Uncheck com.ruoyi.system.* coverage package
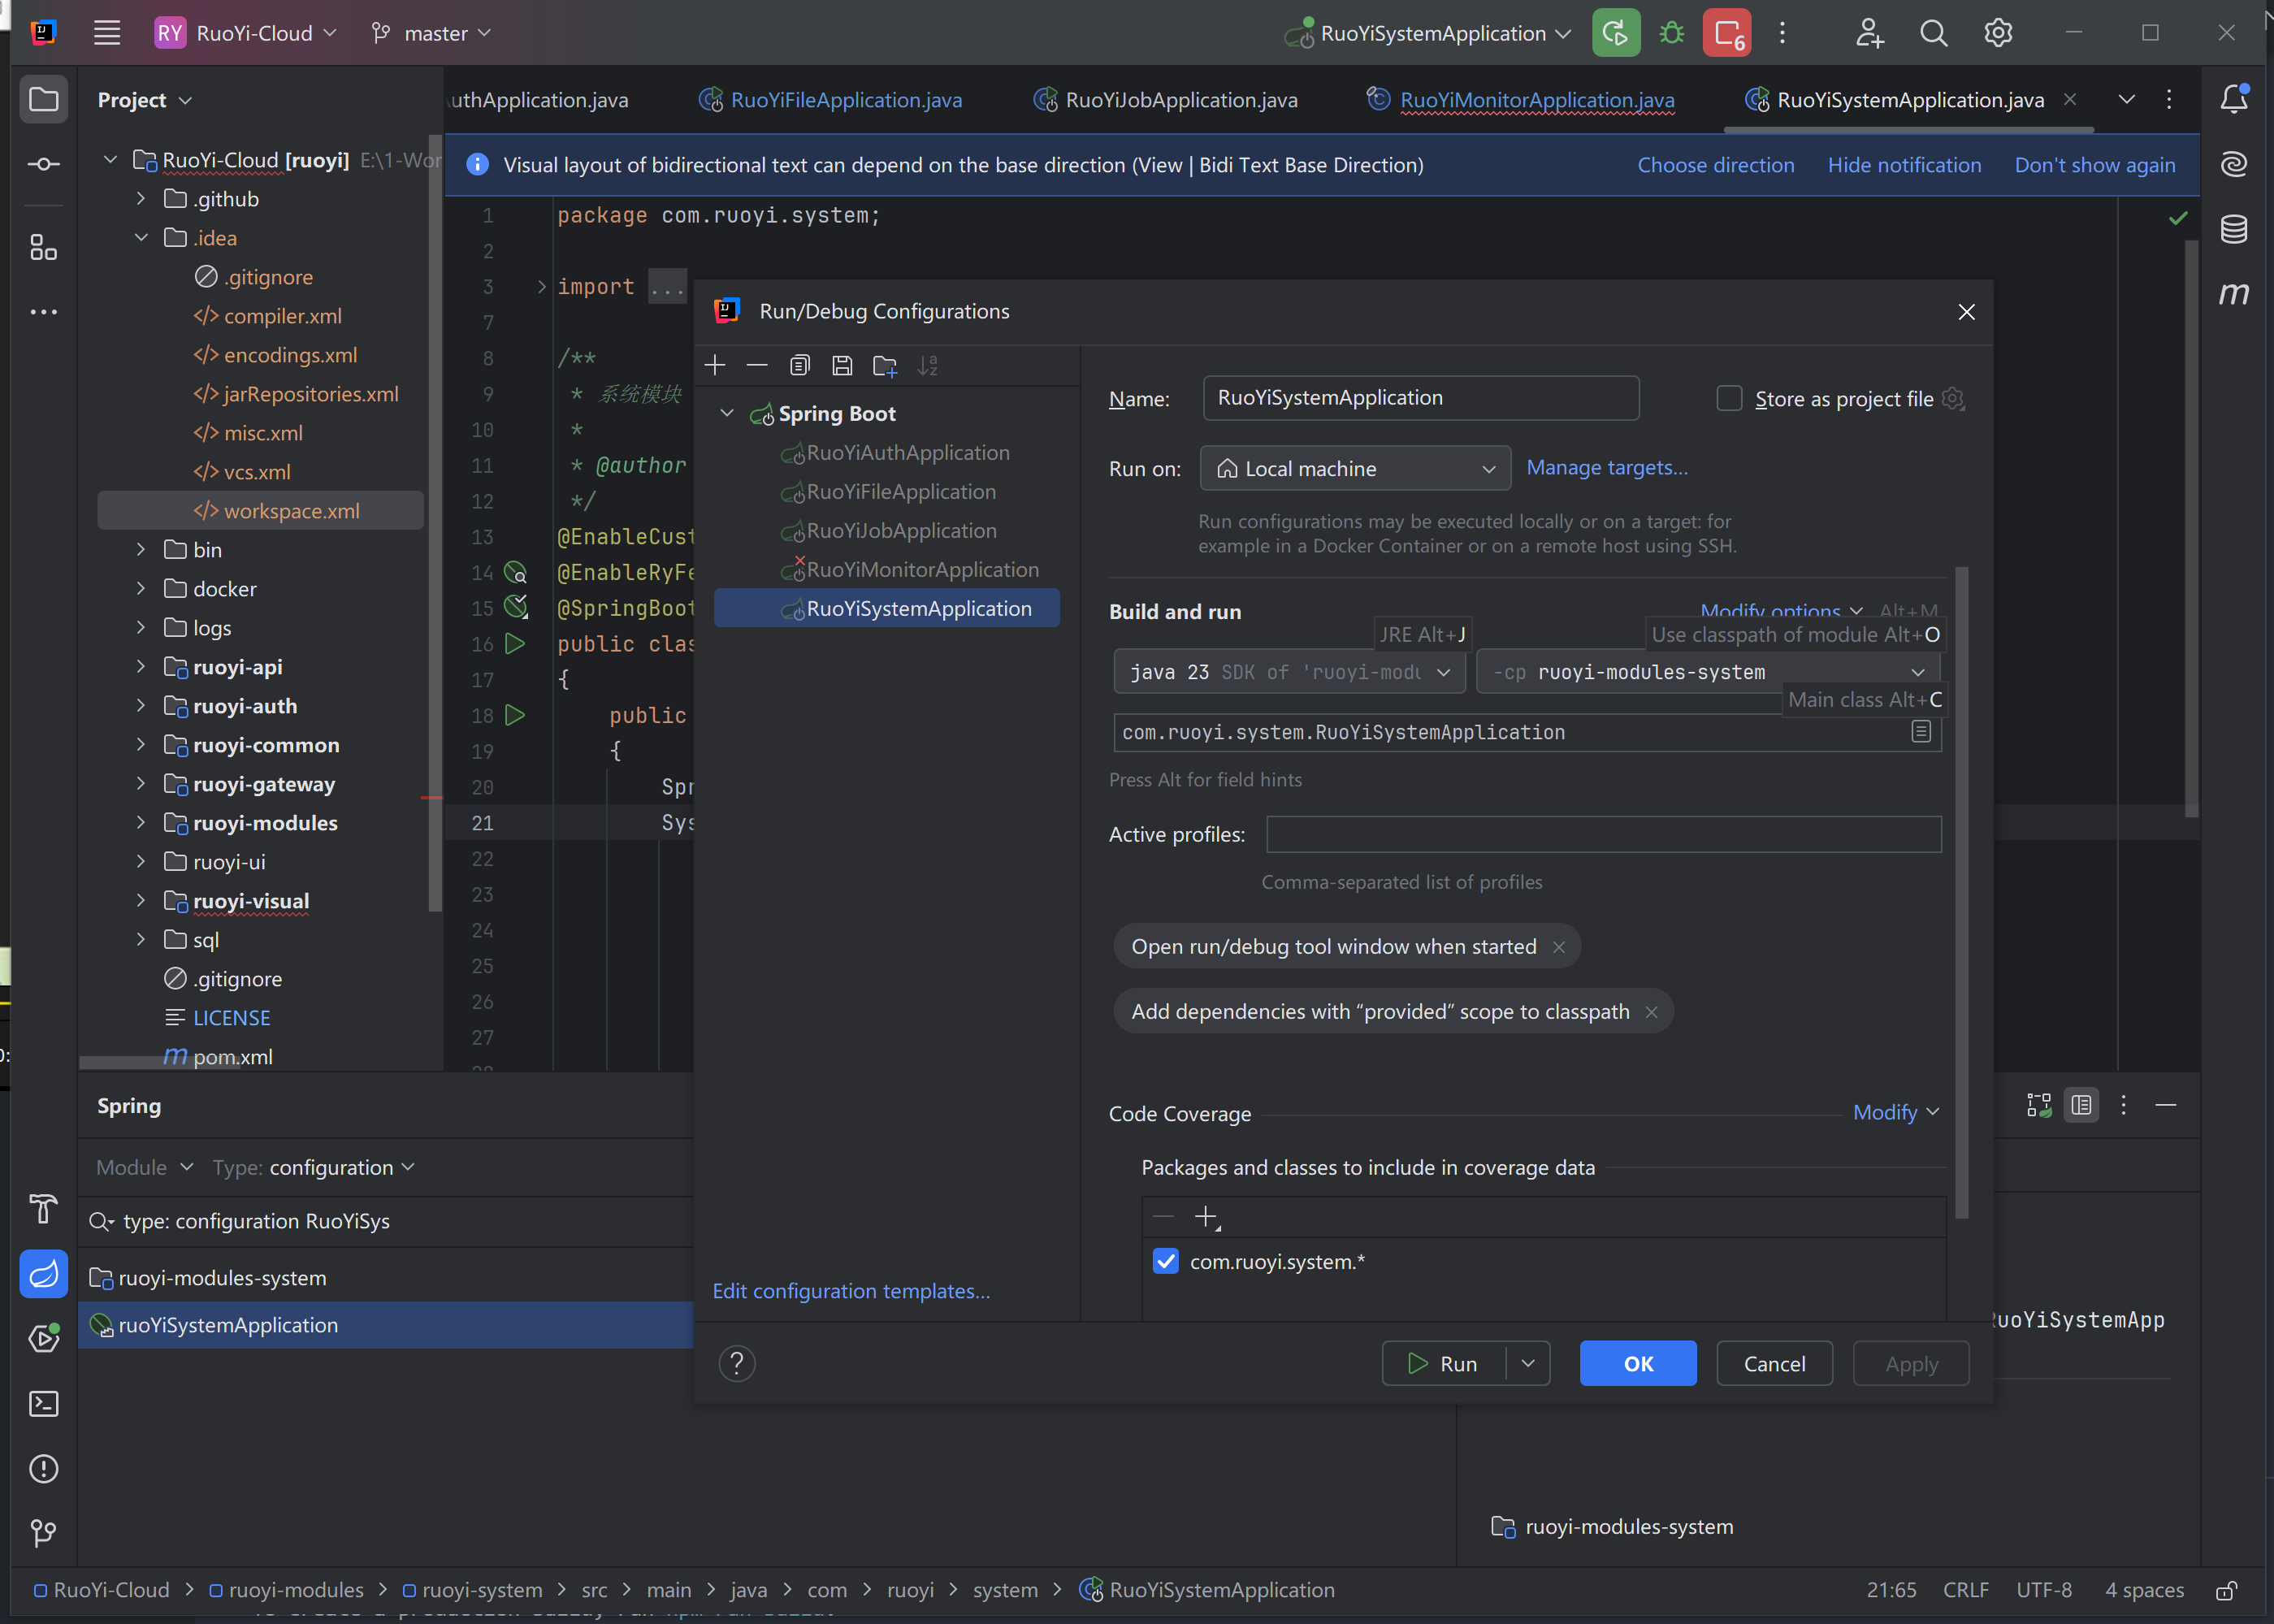The height and width of the screenshot is (1624, 2274). pyautogui.click(x=1166, y=1261)
